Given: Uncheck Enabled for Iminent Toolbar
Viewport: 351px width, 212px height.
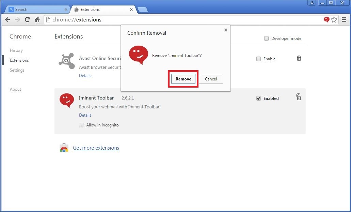Looking at the screenshot, I should 258,99.
